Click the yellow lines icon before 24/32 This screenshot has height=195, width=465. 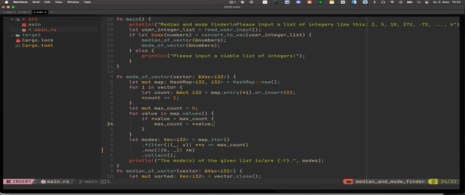(433, 182)
